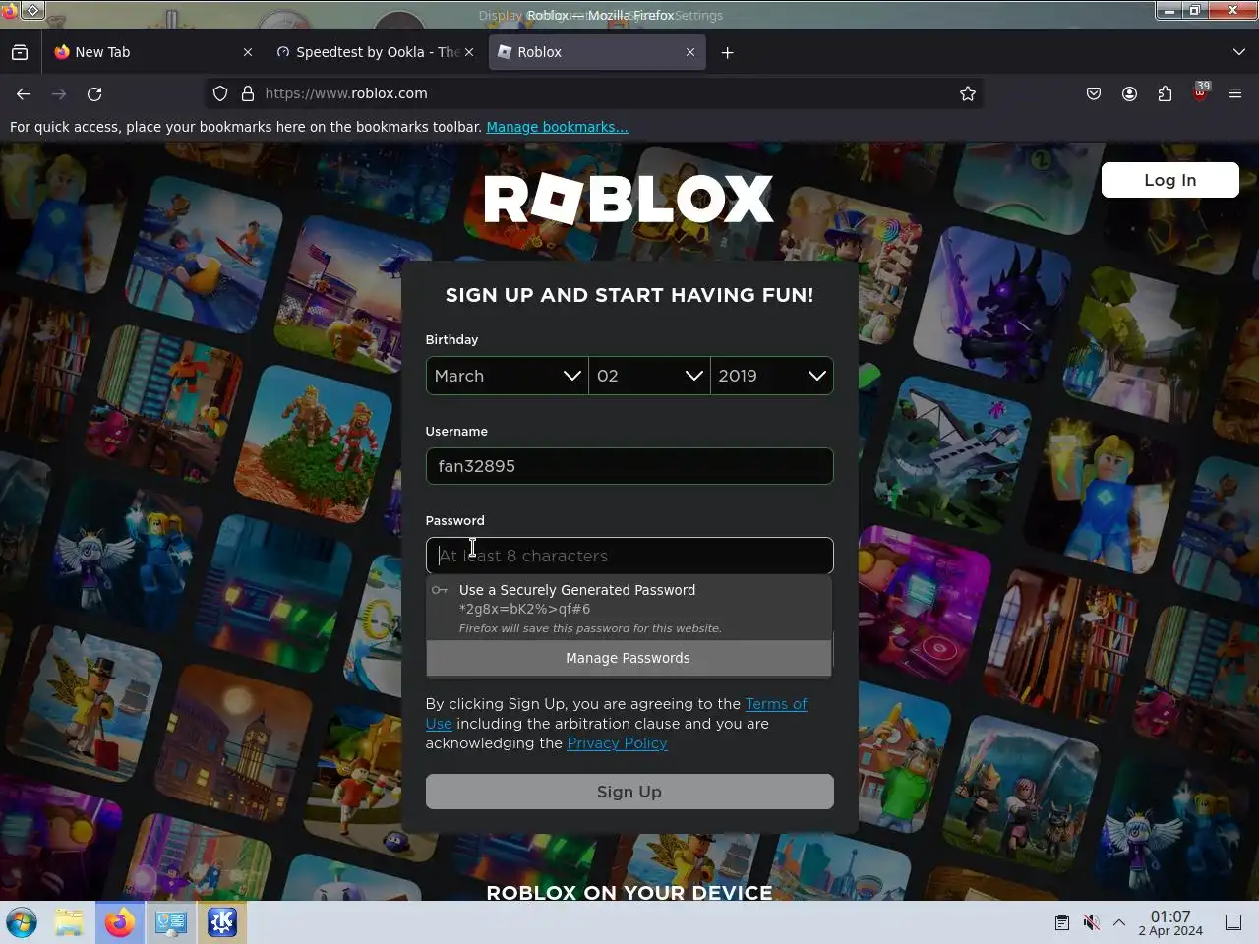The width and height of the screenshot is (1259, 944).
Task: Switch to the New Tab tab
Action: pos(152,52)
